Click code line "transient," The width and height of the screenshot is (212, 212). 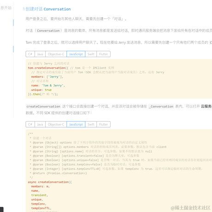tap(40, 195)
